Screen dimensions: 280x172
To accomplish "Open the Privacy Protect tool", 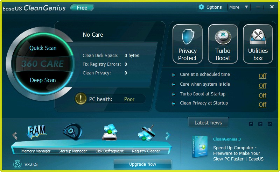I will [188, 44].
